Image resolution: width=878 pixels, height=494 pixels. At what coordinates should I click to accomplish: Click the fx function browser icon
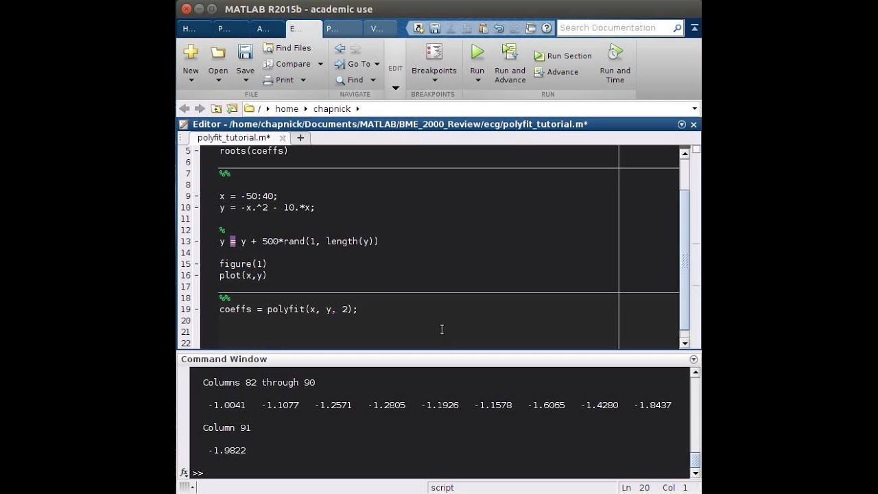(x=184, y=473)
